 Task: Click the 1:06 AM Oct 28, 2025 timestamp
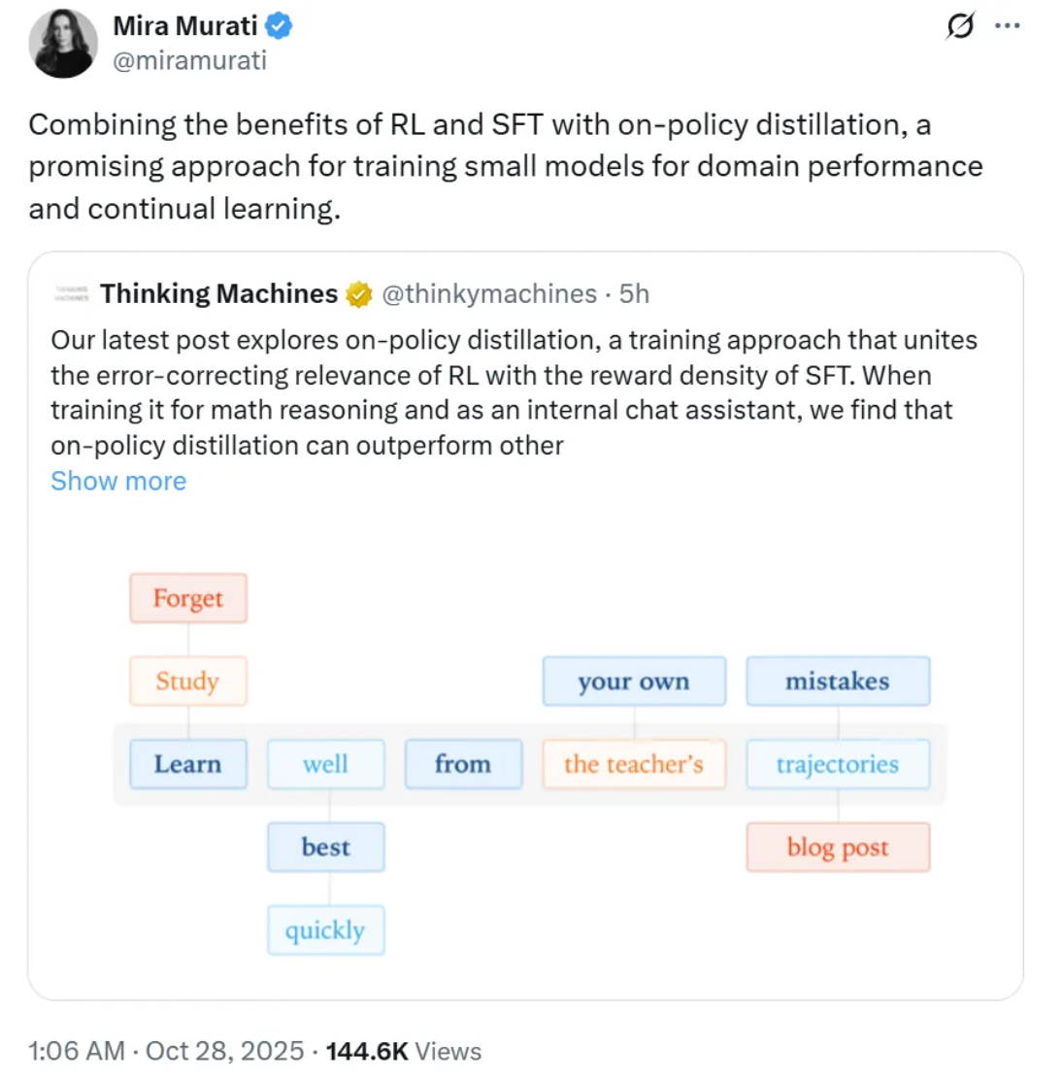[166, 1051]
